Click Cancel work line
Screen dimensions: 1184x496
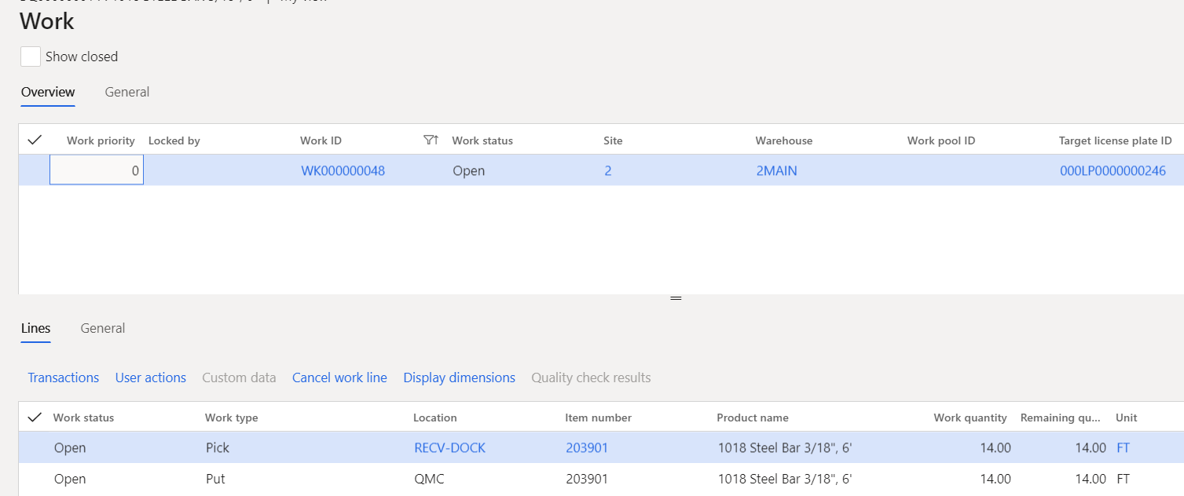tap(339, 377)
